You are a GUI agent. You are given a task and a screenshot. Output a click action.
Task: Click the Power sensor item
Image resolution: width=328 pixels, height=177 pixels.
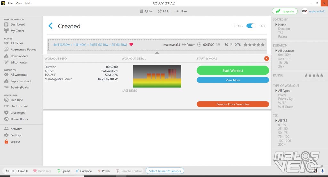(104, 171)
